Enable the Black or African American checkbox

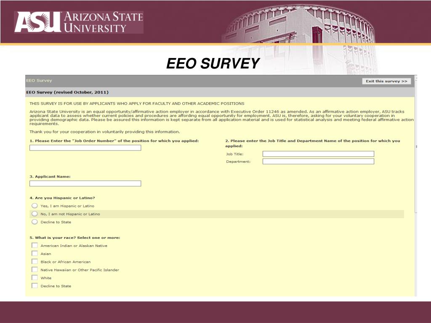tap(35, 262)
